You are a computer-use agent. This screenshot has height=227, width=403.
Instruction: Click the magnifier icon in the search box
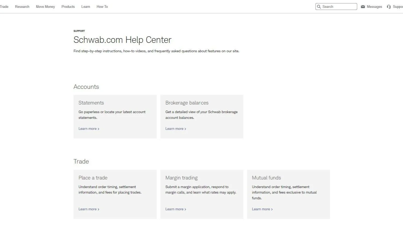click(319, 7)
